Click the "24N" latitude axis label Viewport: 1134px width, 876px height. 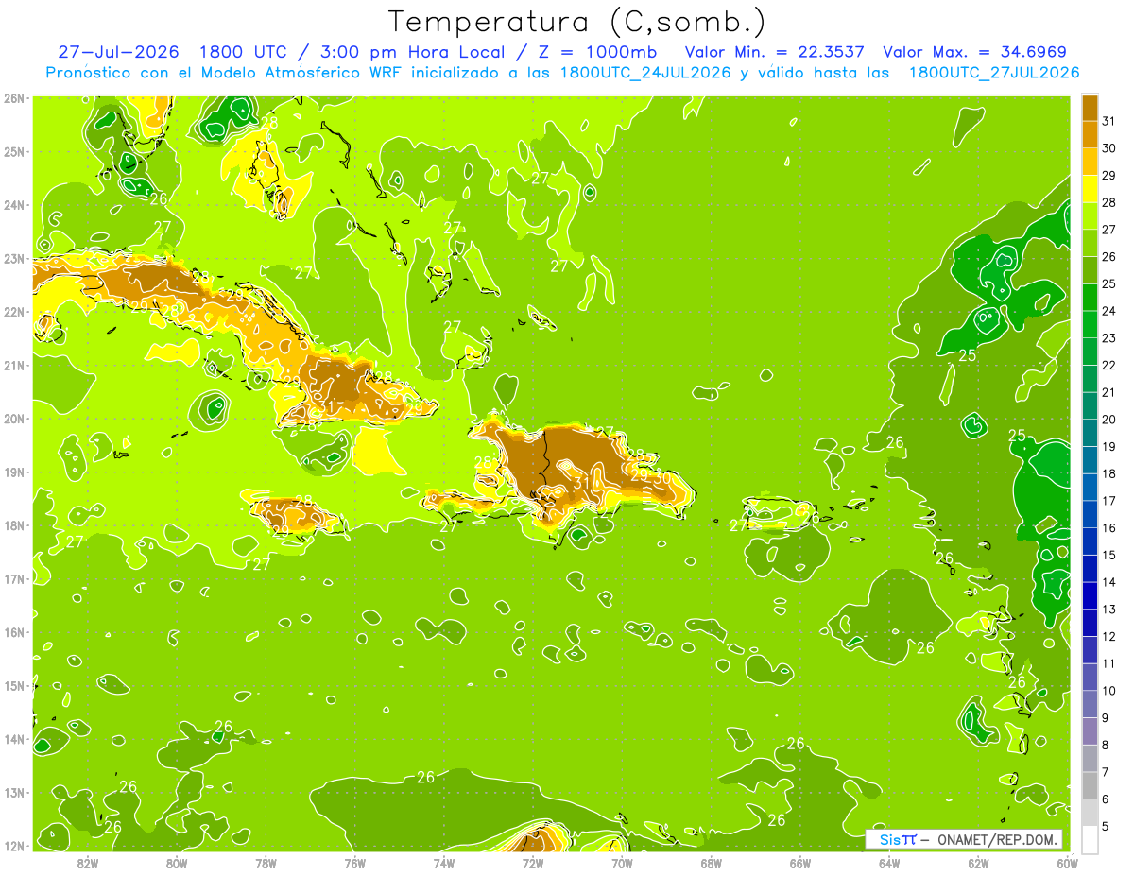click(x=14, y=205)
